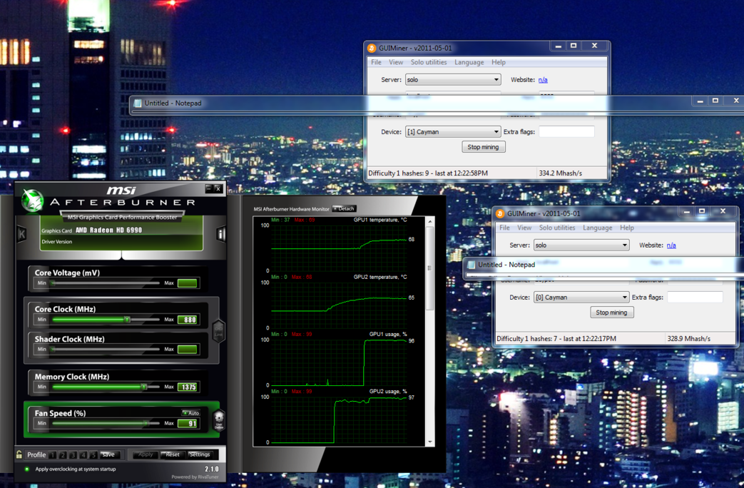
Task: Select profile slot 1 in Afterburner
Action: tap(53, 454)
